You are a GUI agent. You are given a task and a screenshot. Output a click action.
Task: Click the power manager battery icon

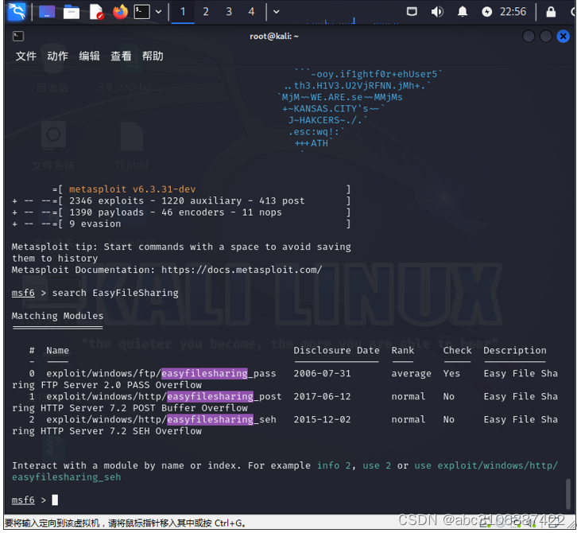(x=487, y=12)
